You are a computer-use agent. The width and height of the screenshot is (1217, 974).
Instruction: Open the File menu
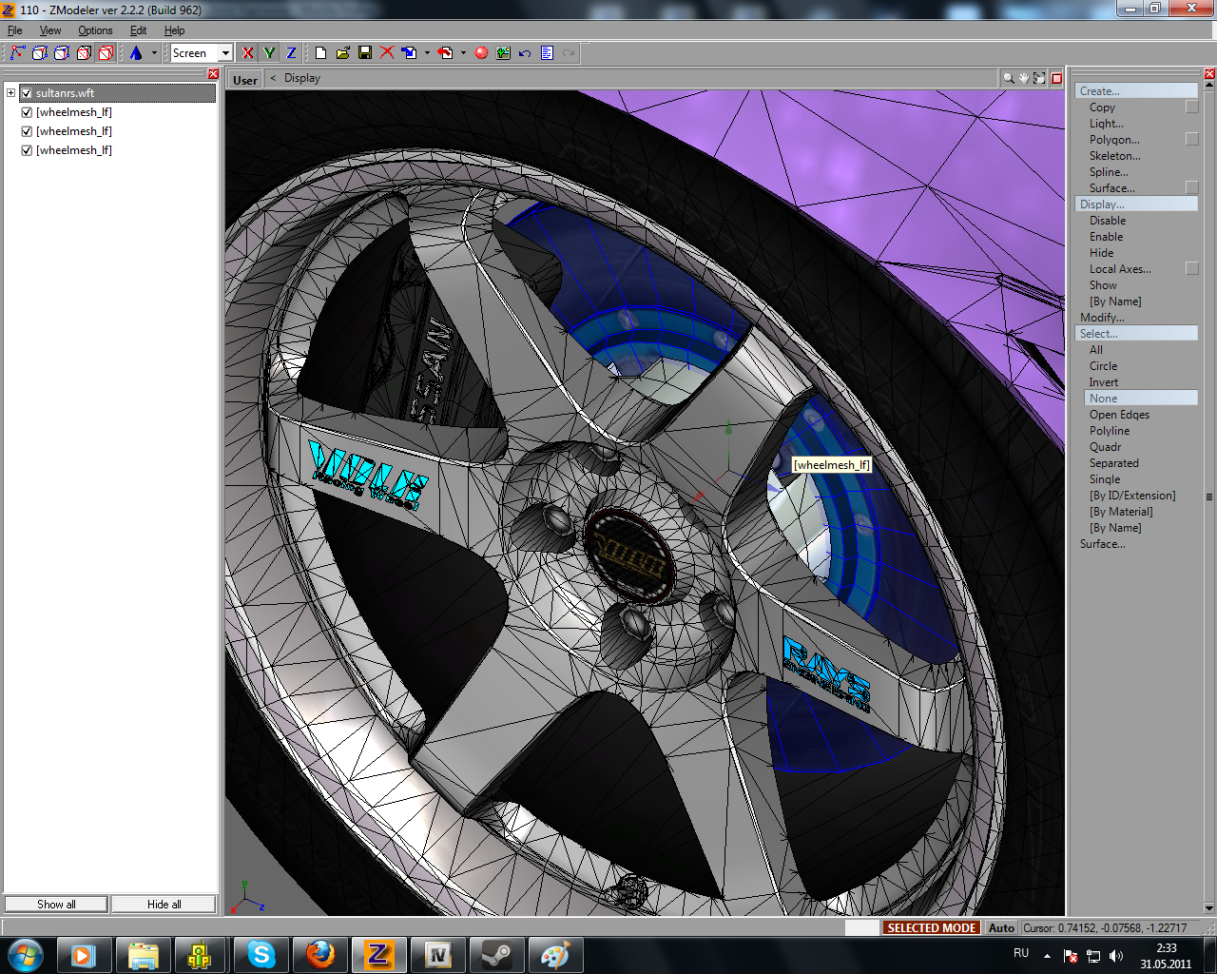15,30
